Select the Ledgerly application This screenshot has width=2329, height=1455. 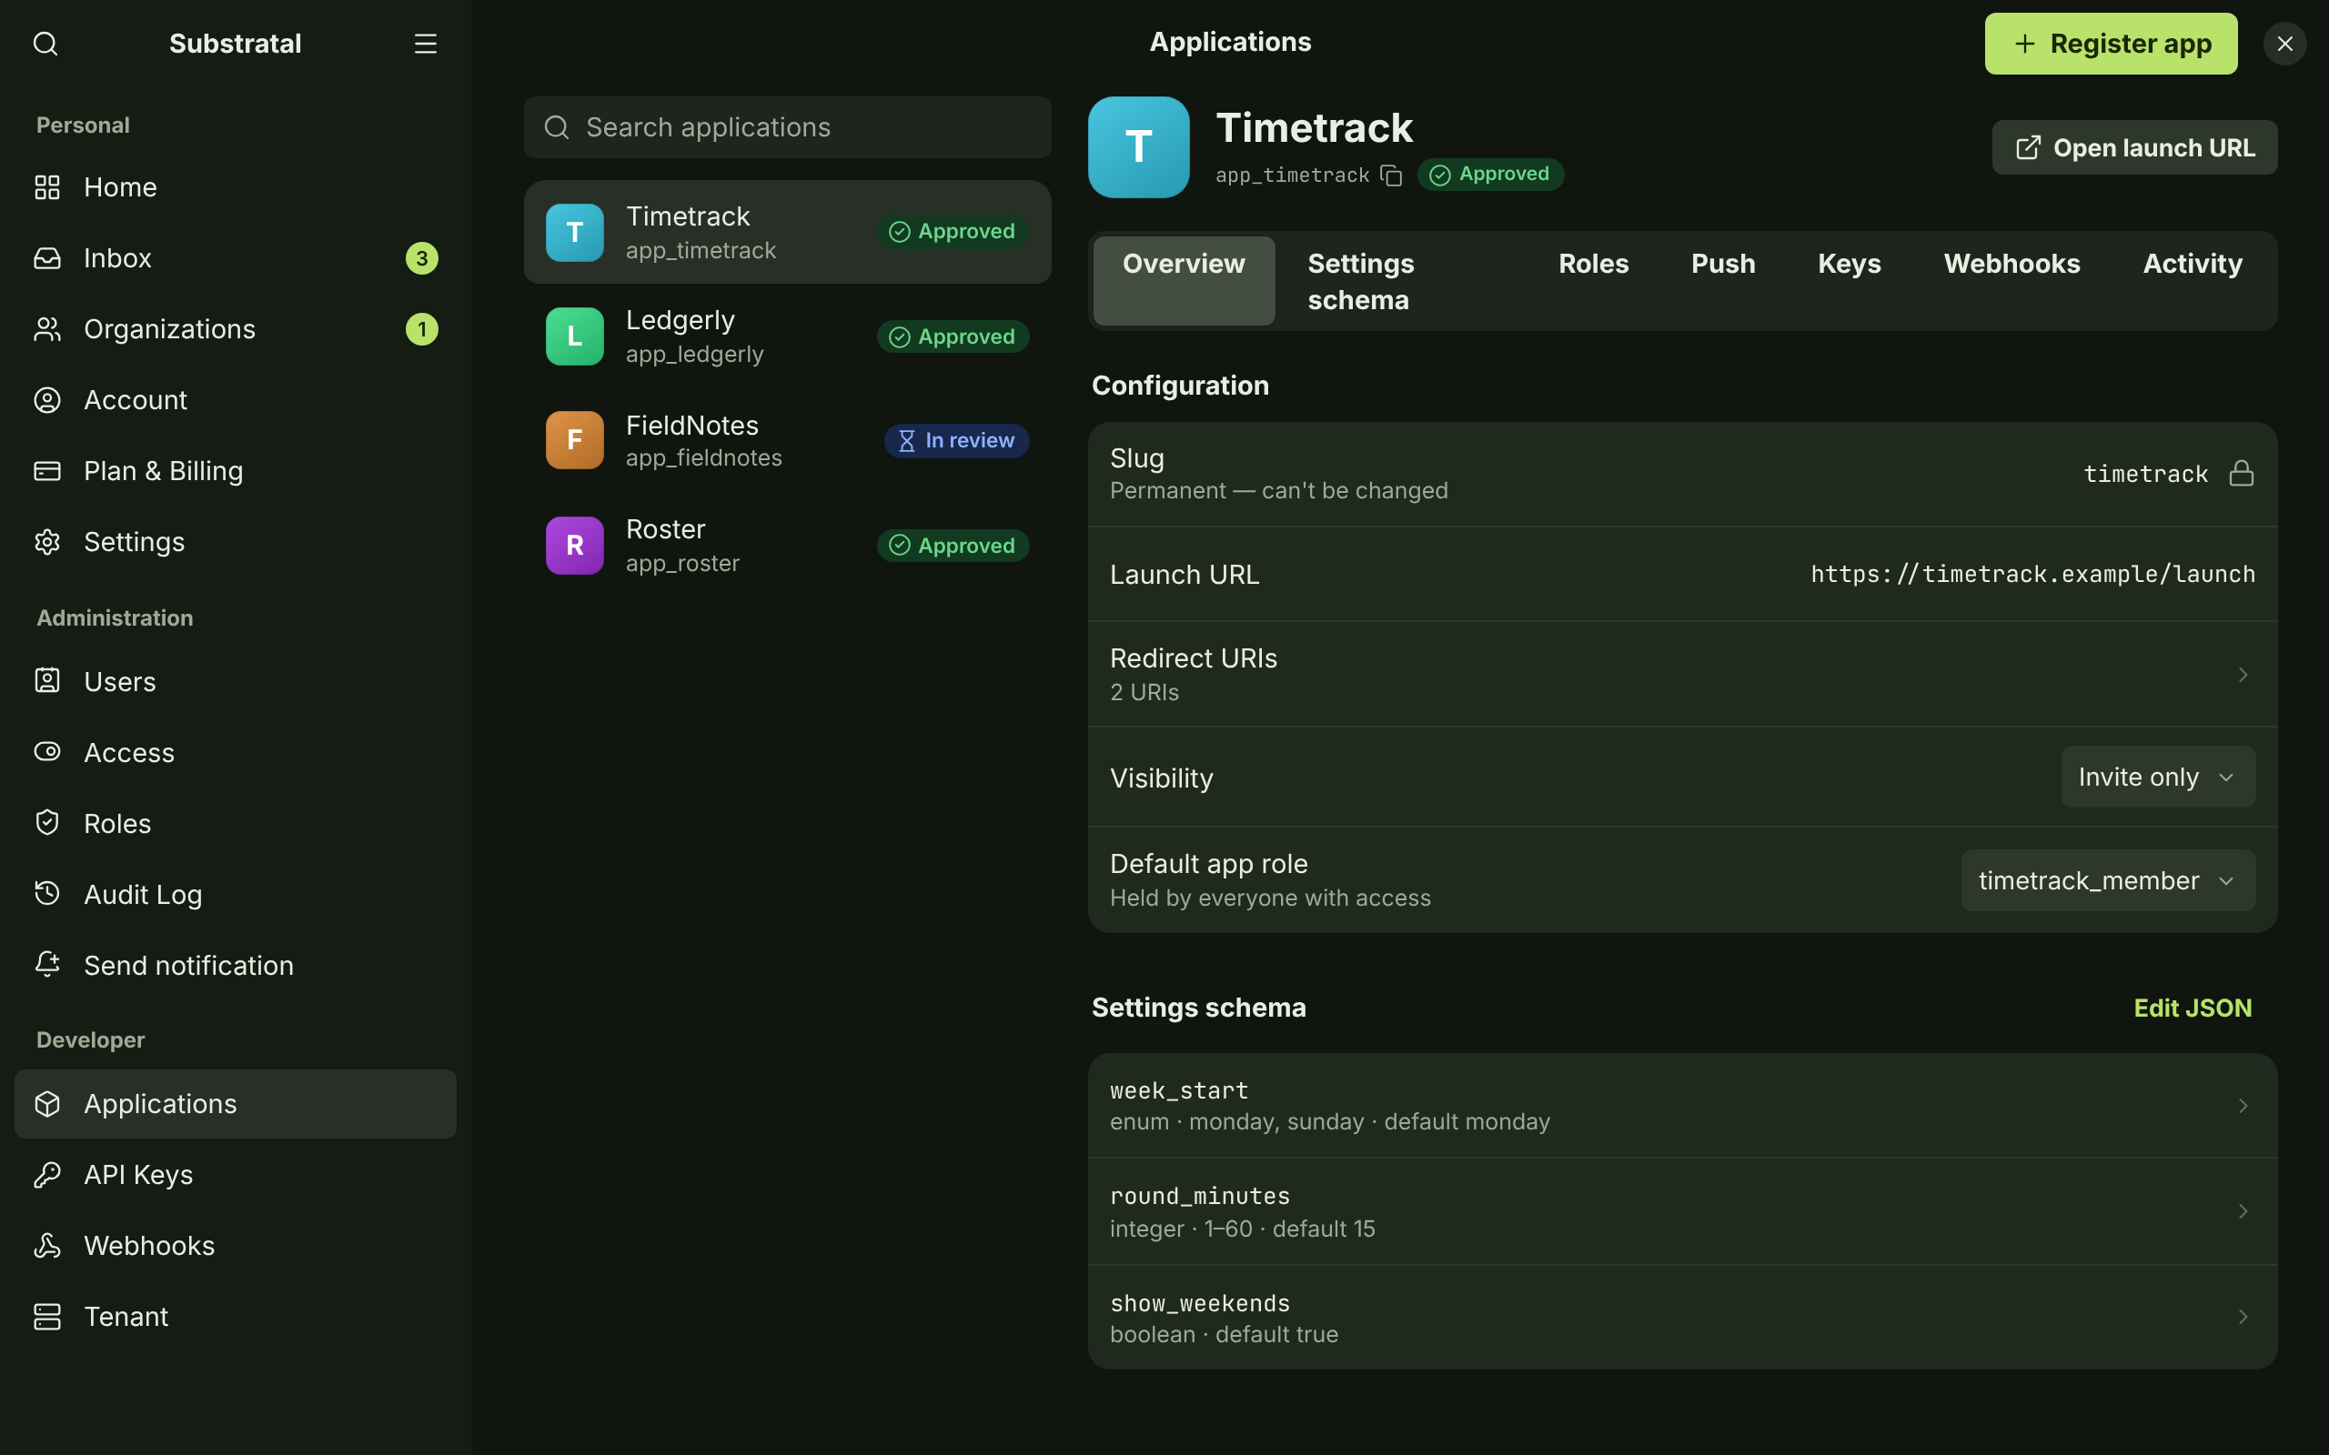click(787, 336)
